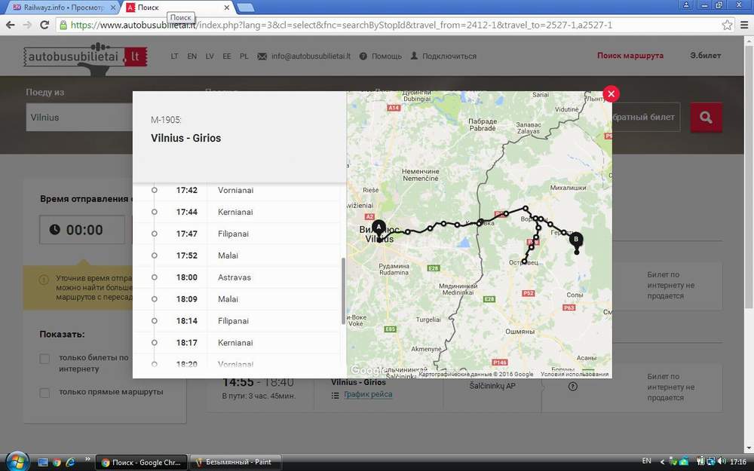Open the Chrome hamburger menu
This screenshot has width=754, height=471.
click(x=743, y=25)
